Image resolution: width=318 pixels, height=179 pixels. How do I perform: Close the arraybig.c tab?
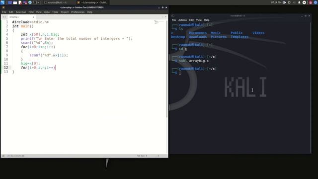click(x=33, y=17)
